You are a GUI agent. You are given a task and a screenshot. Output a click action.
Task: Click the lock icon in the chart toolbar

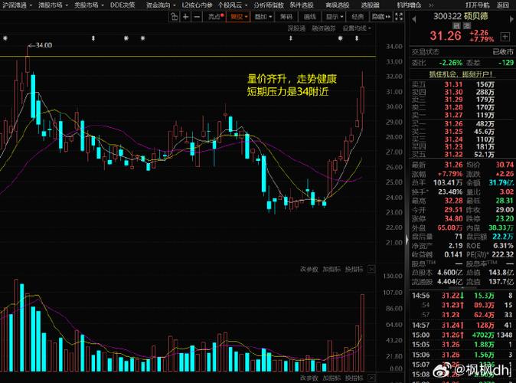(x=175, y=16)
